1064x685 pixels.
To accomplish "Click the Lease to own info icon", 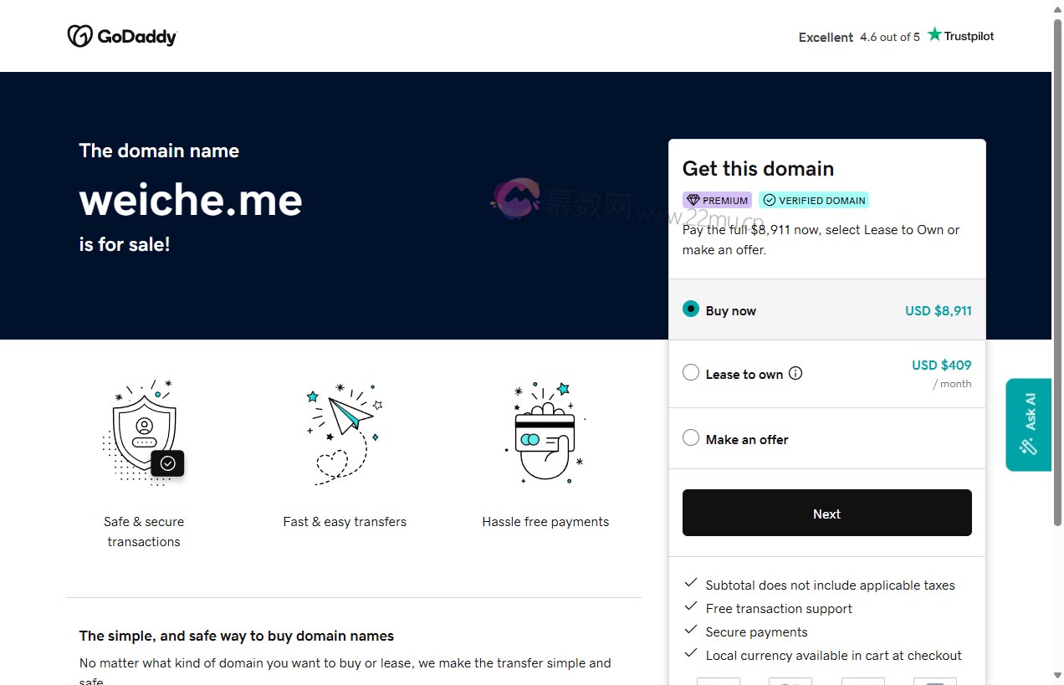I will pyautogui.click(x=795, y=373).
